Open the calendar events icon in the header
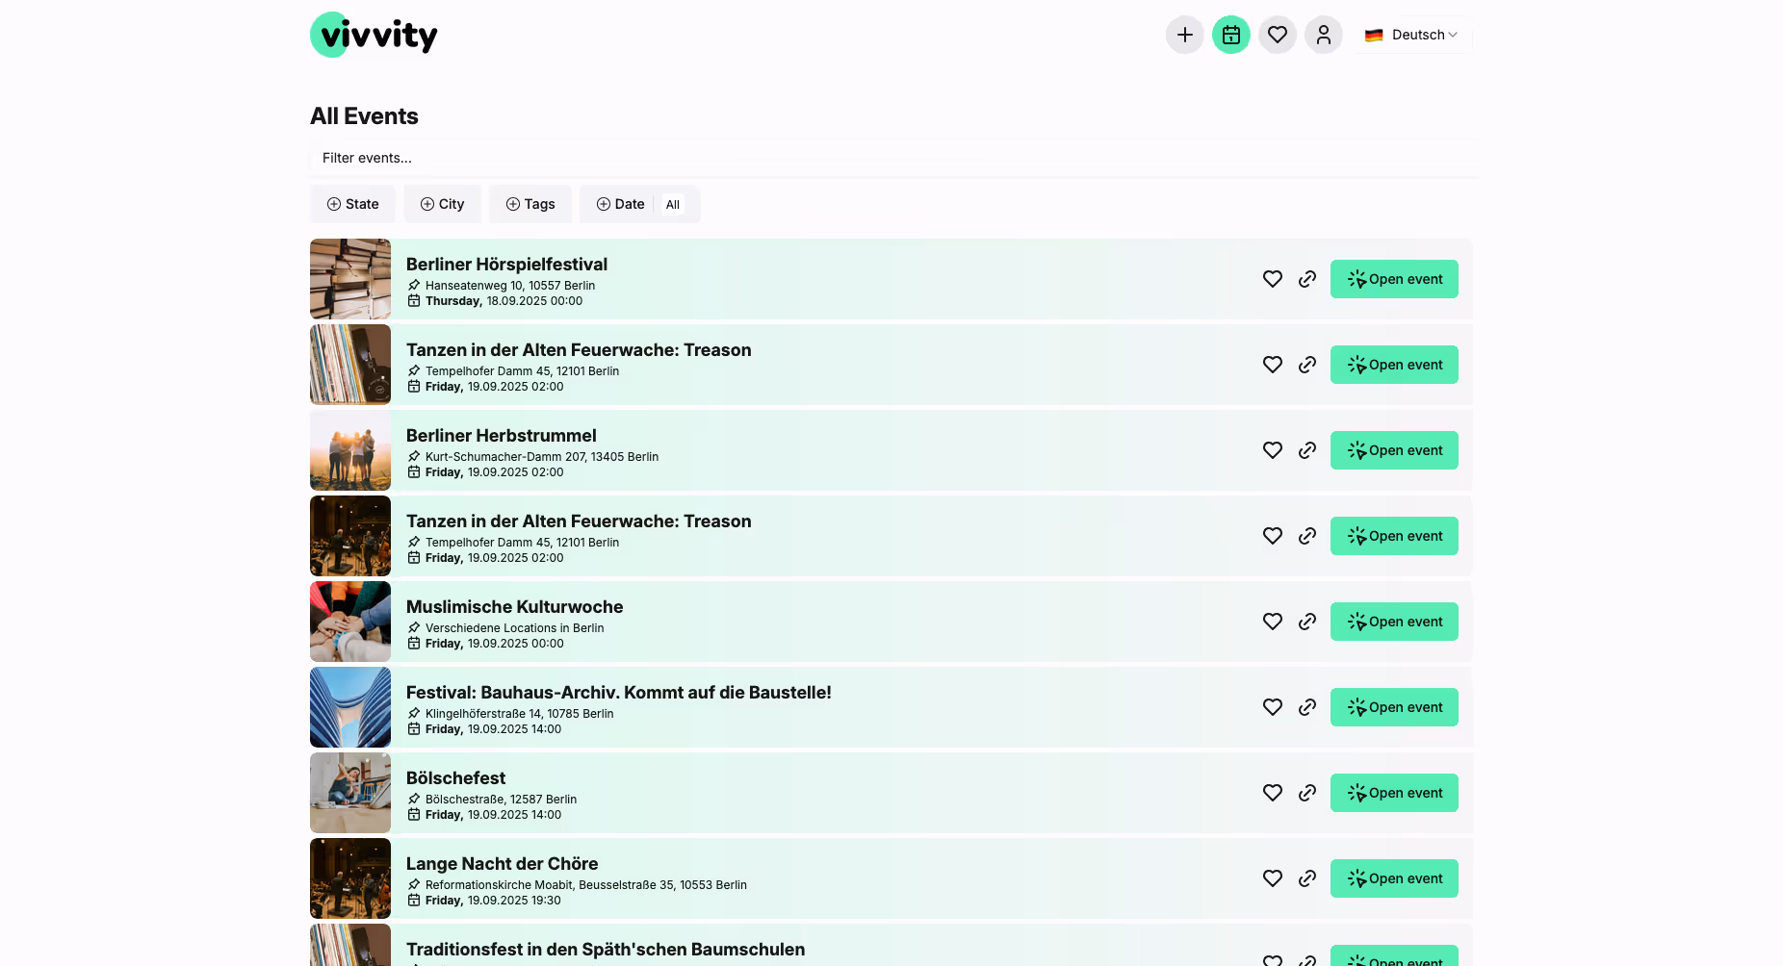This screenshot has width=1783, height=966. pos(1231,35)
